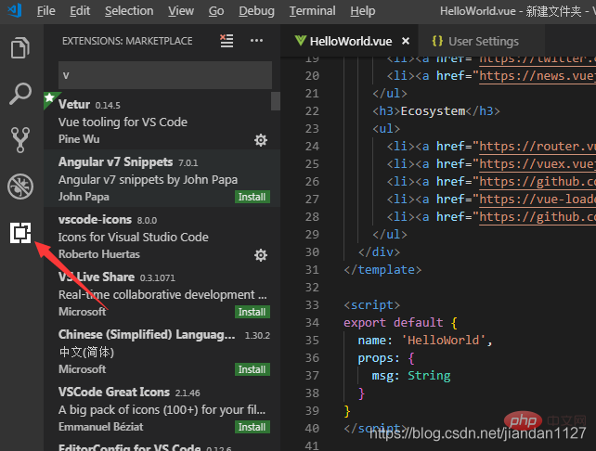The image size is (596, 451).
Task: Open the https://vue-load link on line 27
Action: click(538, 200)
